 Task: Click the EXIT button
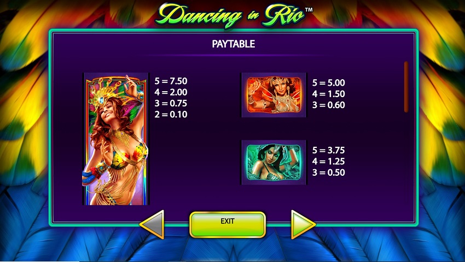point(228,225)
